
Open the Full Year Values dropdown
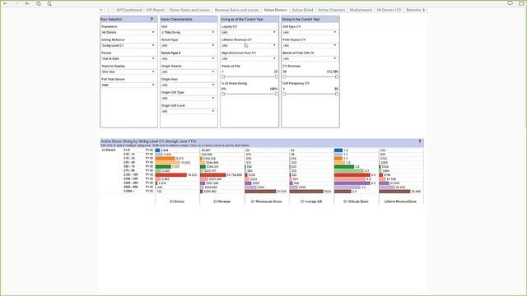coord(128,85)
